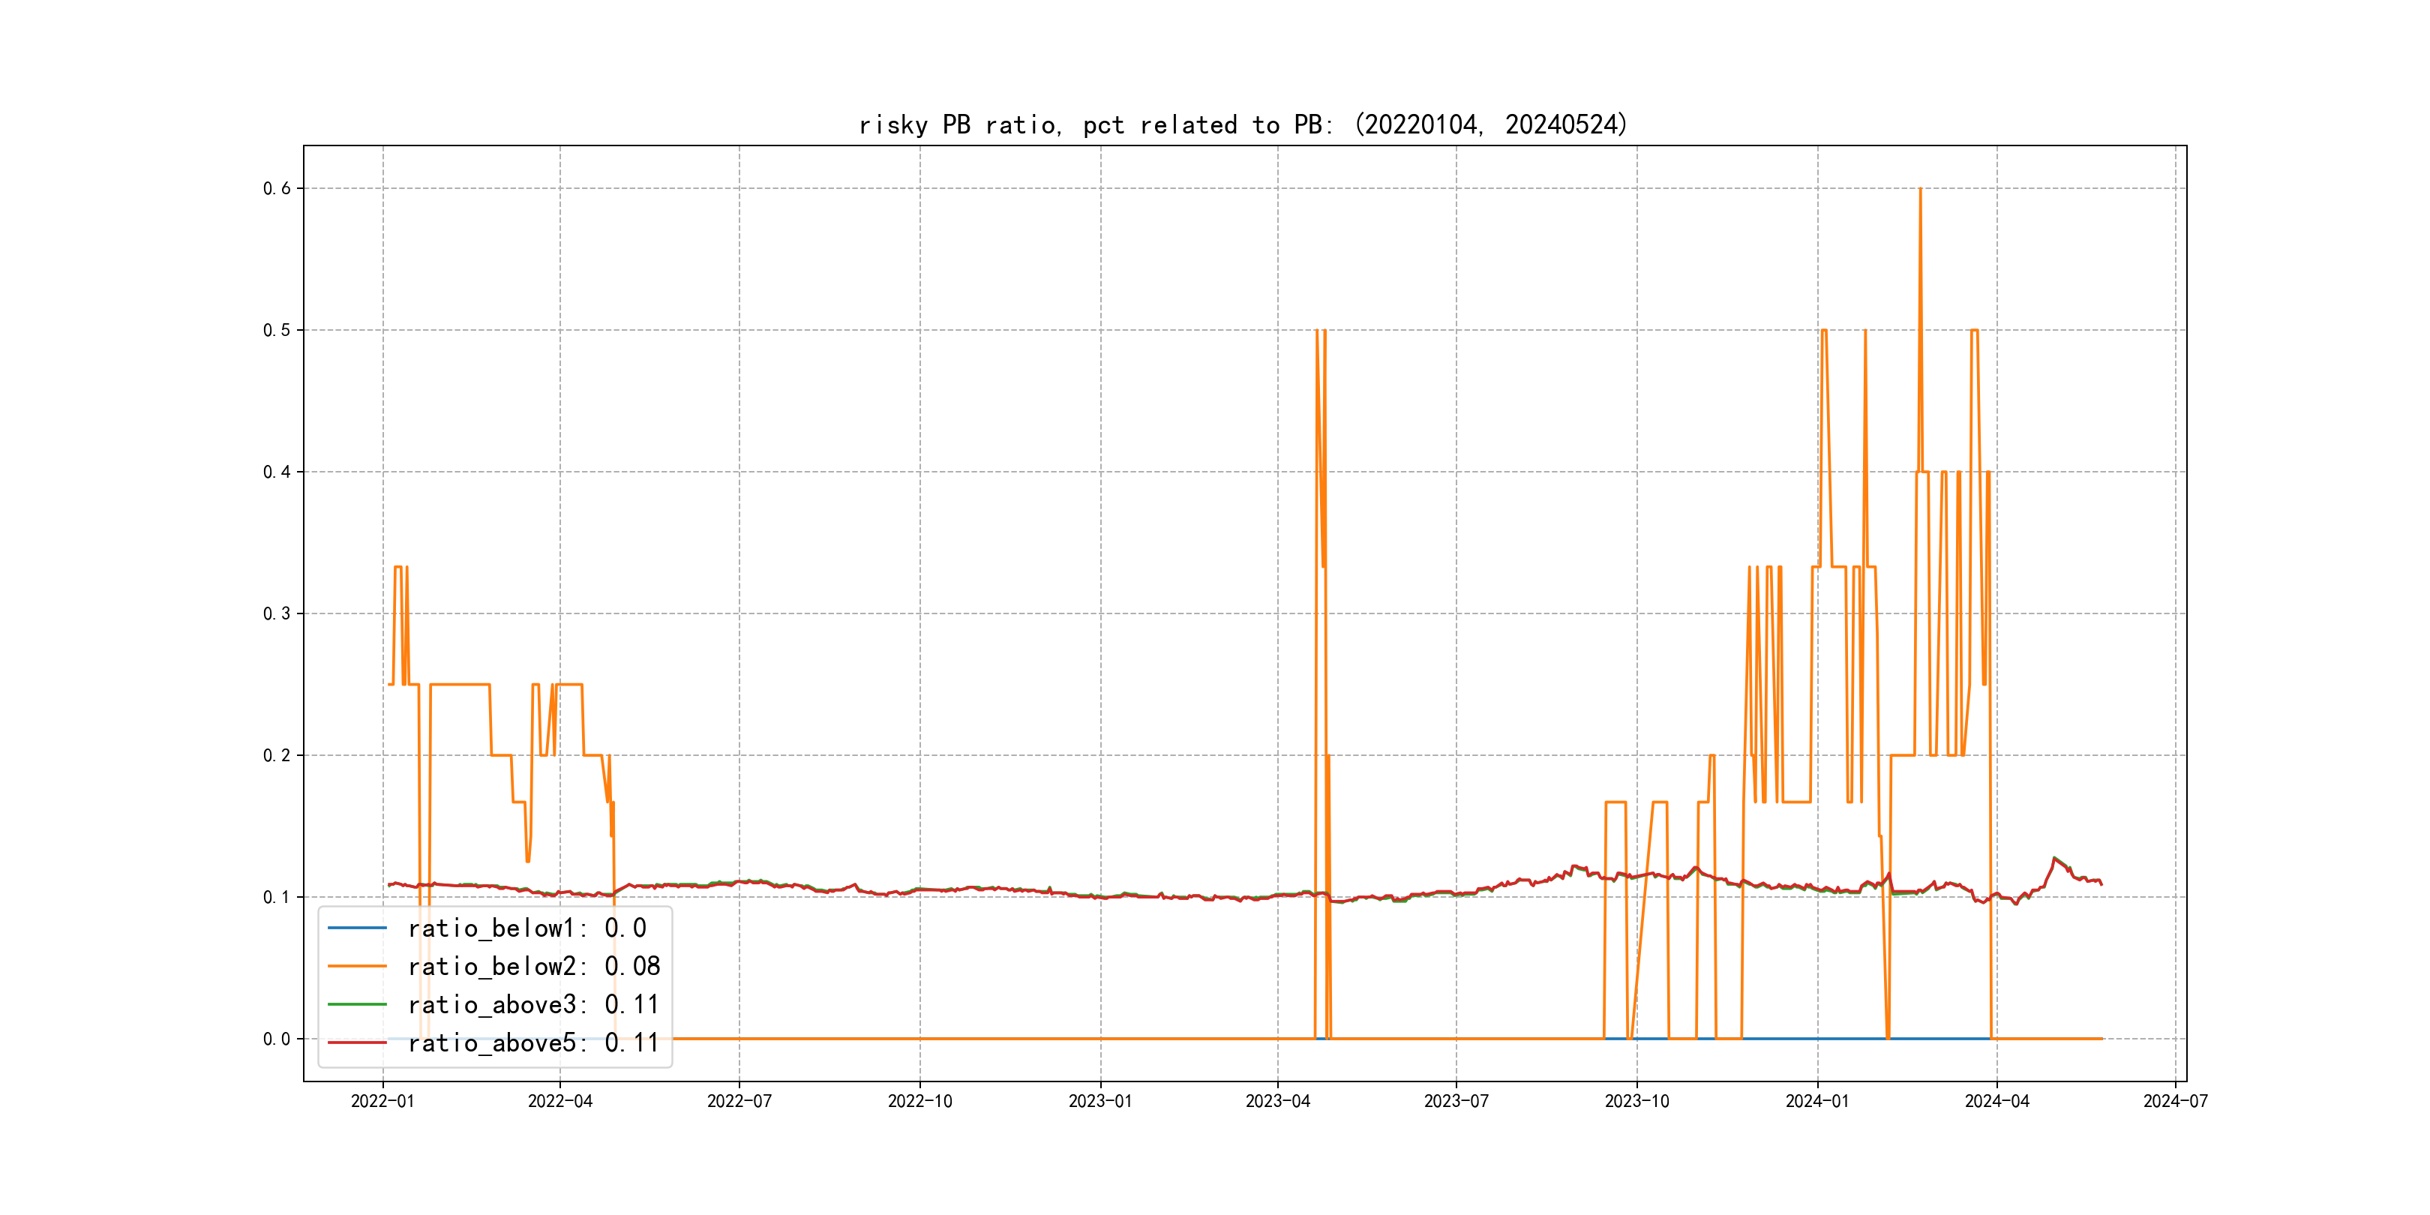Select the 'ratio_below1: 0.0' legend label
2430x1215 pixels.
(x=526, y=928)
